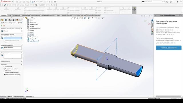
Task: Select the Спереди plane in the feature tree
Action: pyautogui.click(x=32, y=31)
